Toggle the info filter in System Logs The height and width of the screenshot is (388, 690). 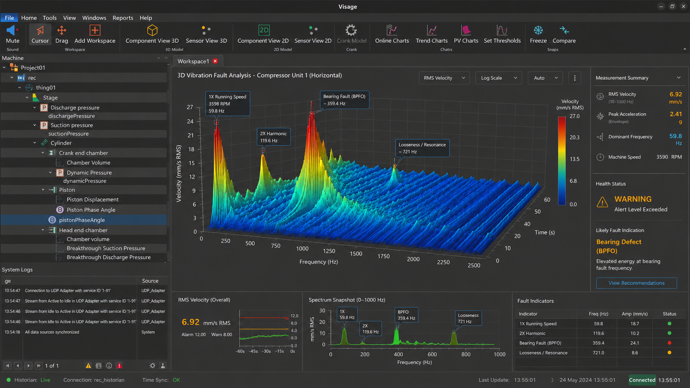pyautogui.click(x=109, y=366)
